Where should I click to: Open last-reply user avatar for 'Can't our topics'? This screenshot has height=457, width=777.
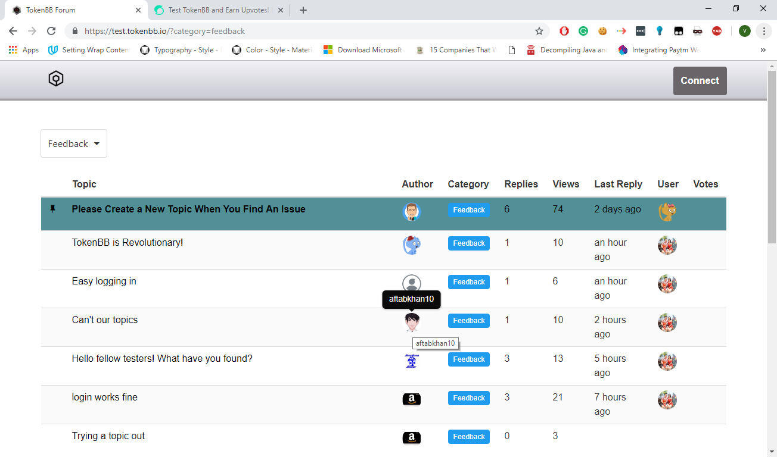(x=667, y=323)
